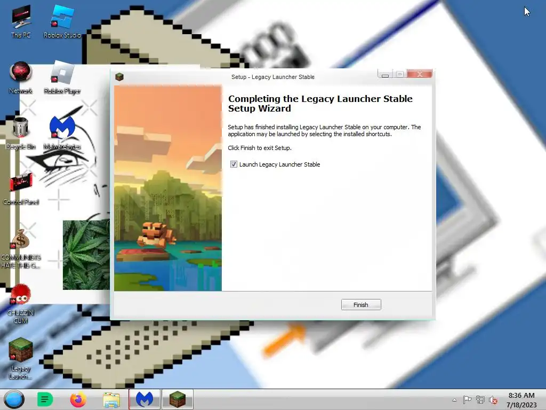The image size is (546, 410).
Task: Switch to Malwarebytes taskbar button
Action: tap(144, 399)
